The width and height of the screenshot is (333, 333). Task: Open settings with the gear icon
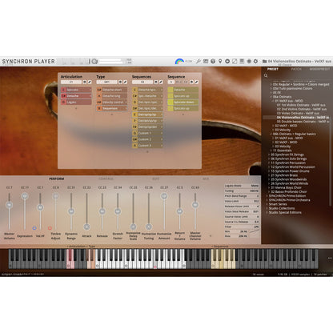255,62
